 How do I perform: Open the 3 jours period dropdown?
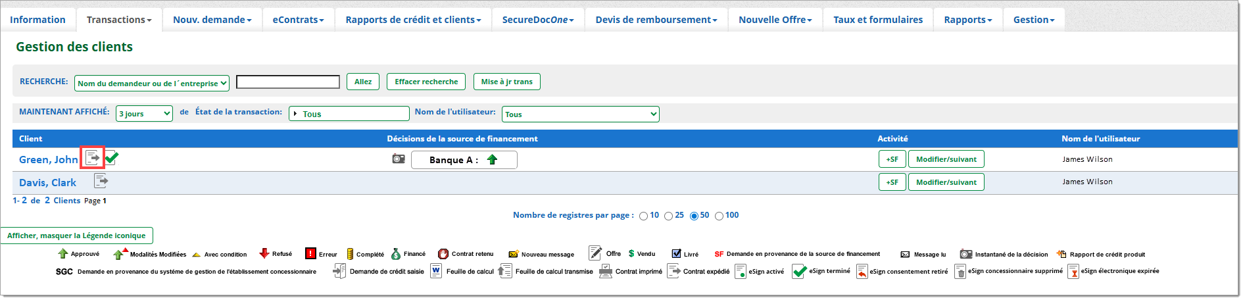click(x=144, y=114)
